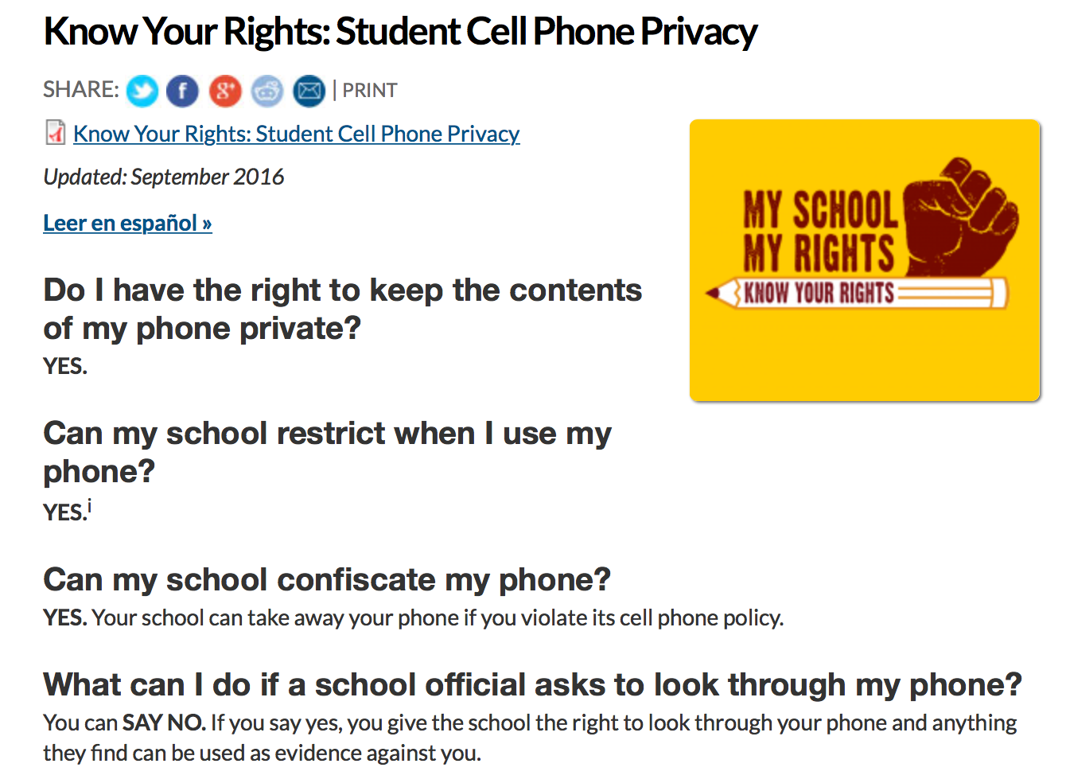1066x783 pixels.
Task: Click the Know Your Rights pencil graphic
Action: 858,292
